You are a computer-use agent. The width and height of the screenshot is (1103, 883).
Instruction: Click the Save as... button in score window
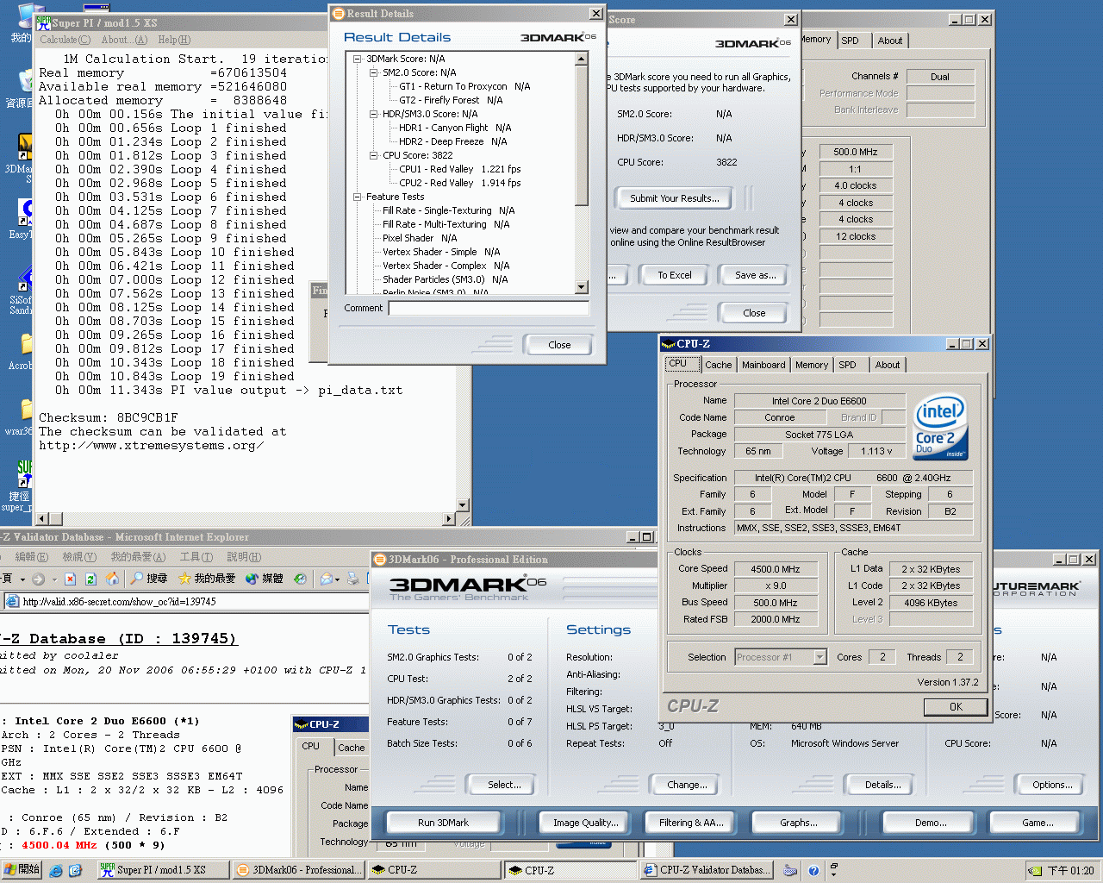(x=755, y=275)
